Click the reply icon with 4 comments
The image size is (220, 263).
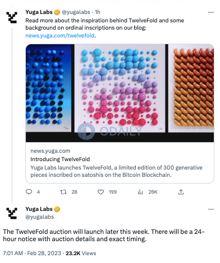coord(29,192)
